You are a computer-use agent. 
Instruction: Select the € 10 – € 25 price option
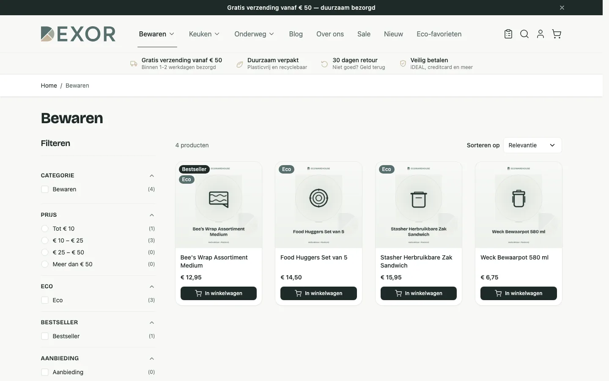coord(45,240)
